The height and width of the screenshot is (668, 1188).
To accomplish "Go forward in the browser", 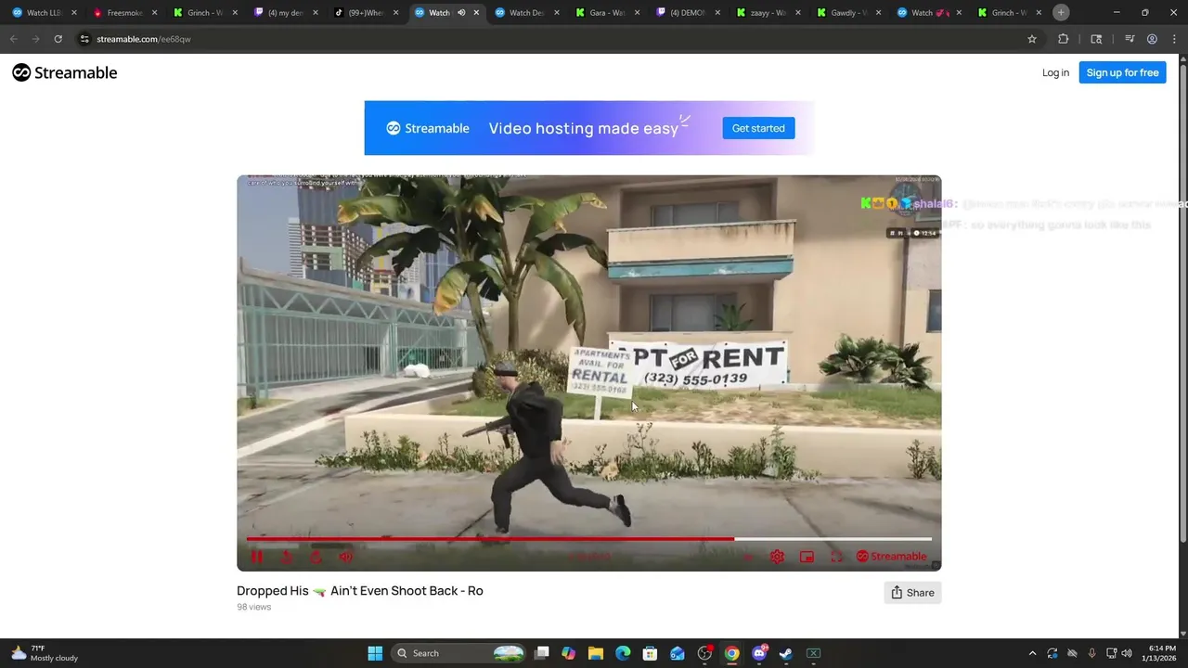I will tap(35, 39).
